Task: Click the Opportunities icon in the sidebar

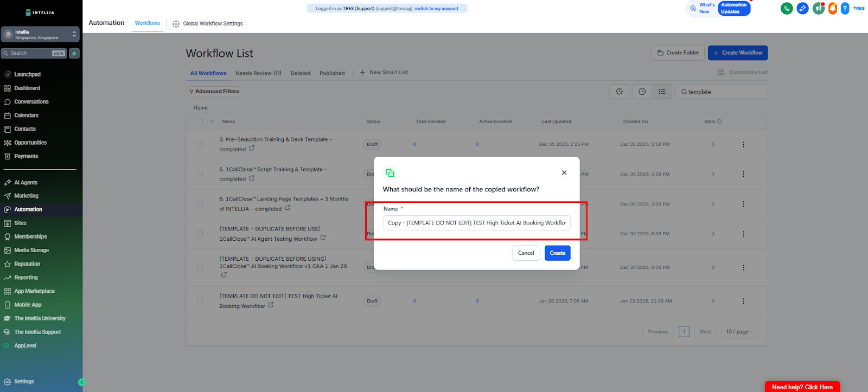Action: 8,143
